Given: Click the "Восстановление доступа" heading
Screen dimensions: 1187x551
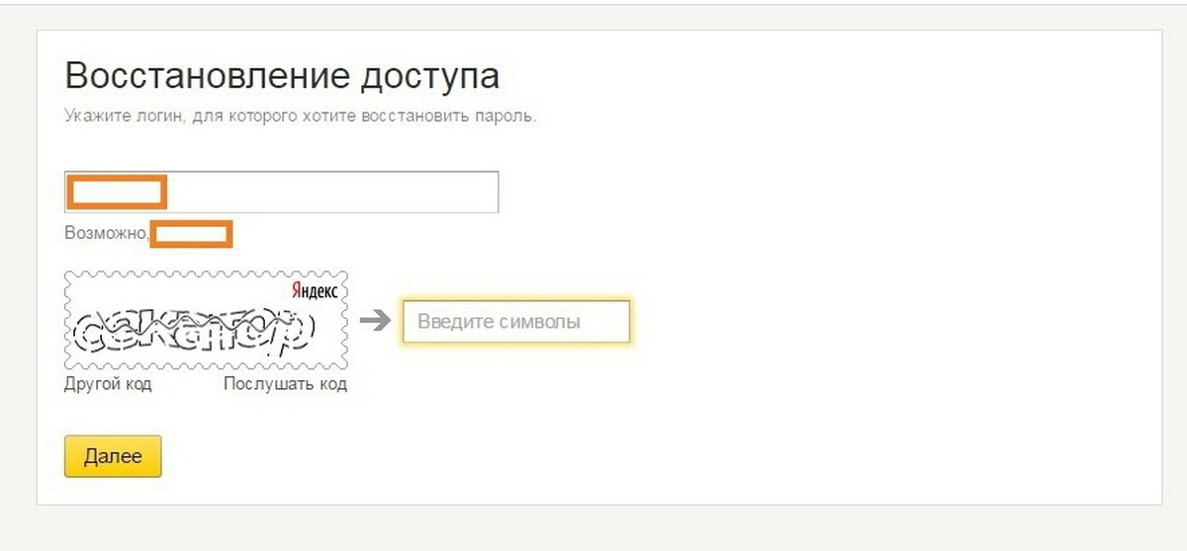Looking at the screenshot, I should tap(282, 76).
